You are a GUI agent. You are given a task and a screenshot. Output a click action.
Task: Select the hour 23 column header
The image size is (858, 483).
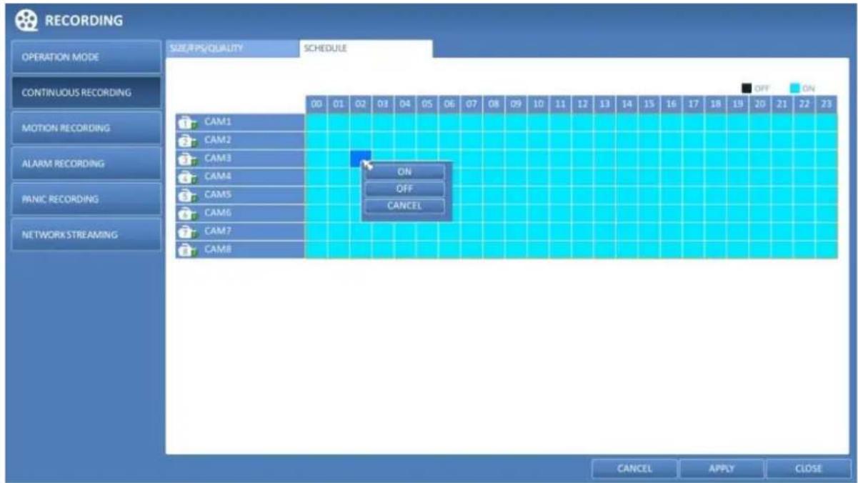[827, 104]
